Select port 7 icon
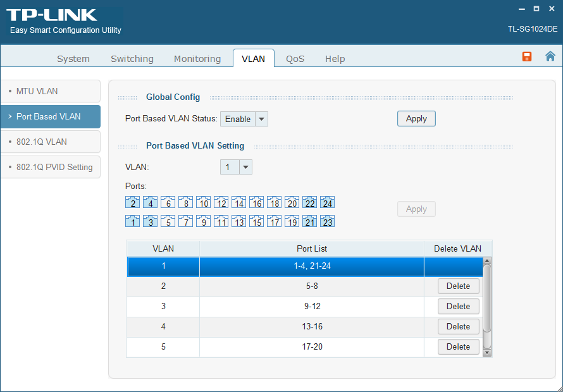Screen dimensions: 563x392 point(185,221)
